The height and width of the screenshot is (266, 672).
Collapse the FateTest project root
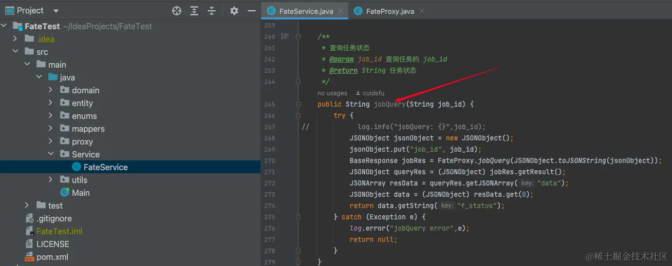pos(5,26)
